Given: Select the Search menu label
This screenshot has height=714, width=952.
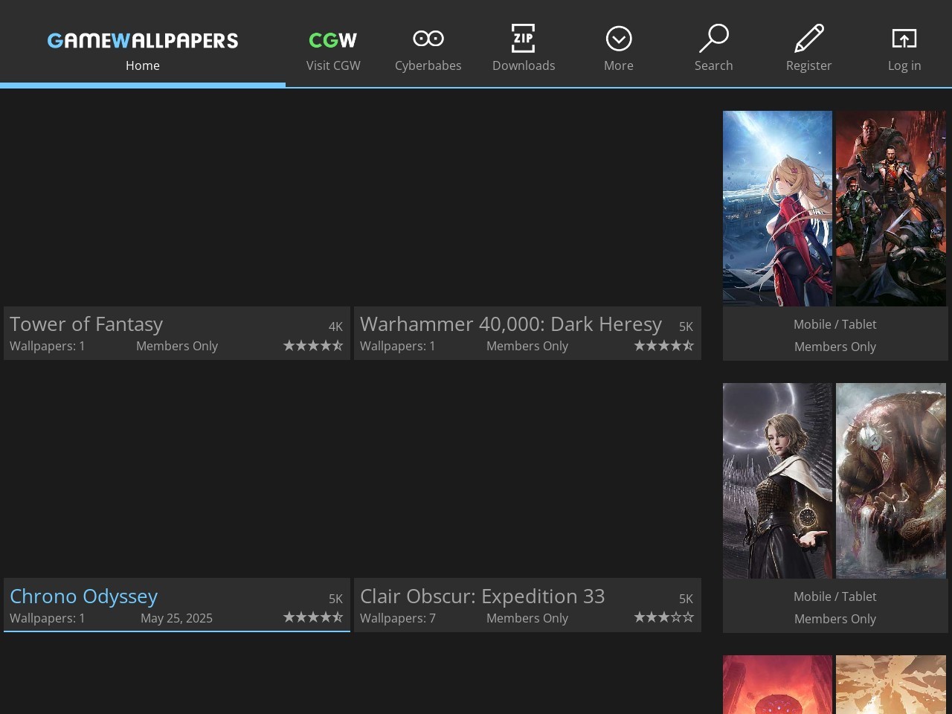Looking at the screenshot, I should point(714,65).
